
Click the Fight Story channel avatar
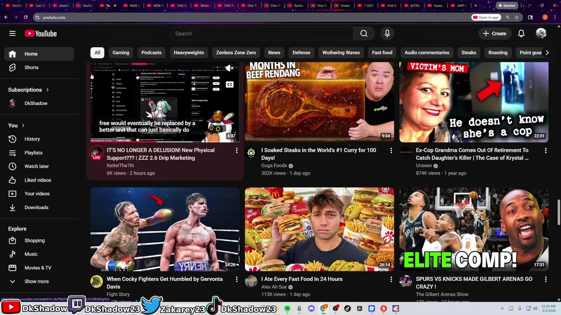[96, 281]
